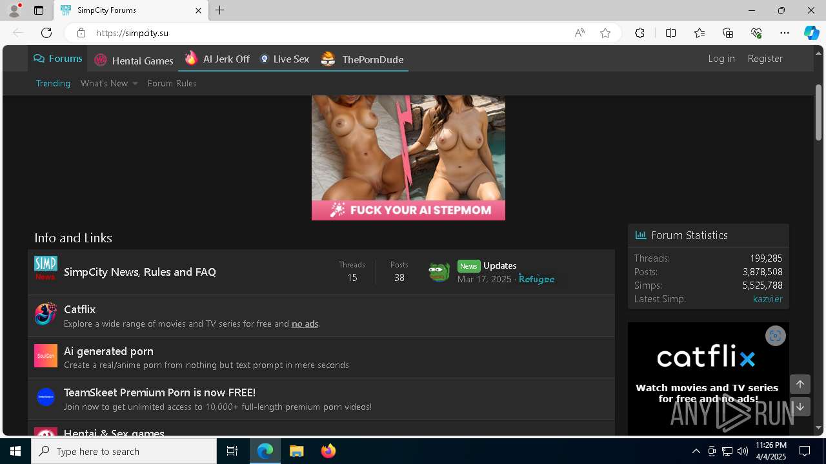Open SimpCity News, Rules and FAQ forum

coord(140,272)
